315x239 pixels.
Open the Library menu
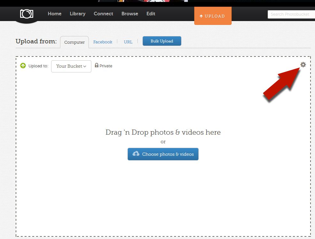coord(78,14)
